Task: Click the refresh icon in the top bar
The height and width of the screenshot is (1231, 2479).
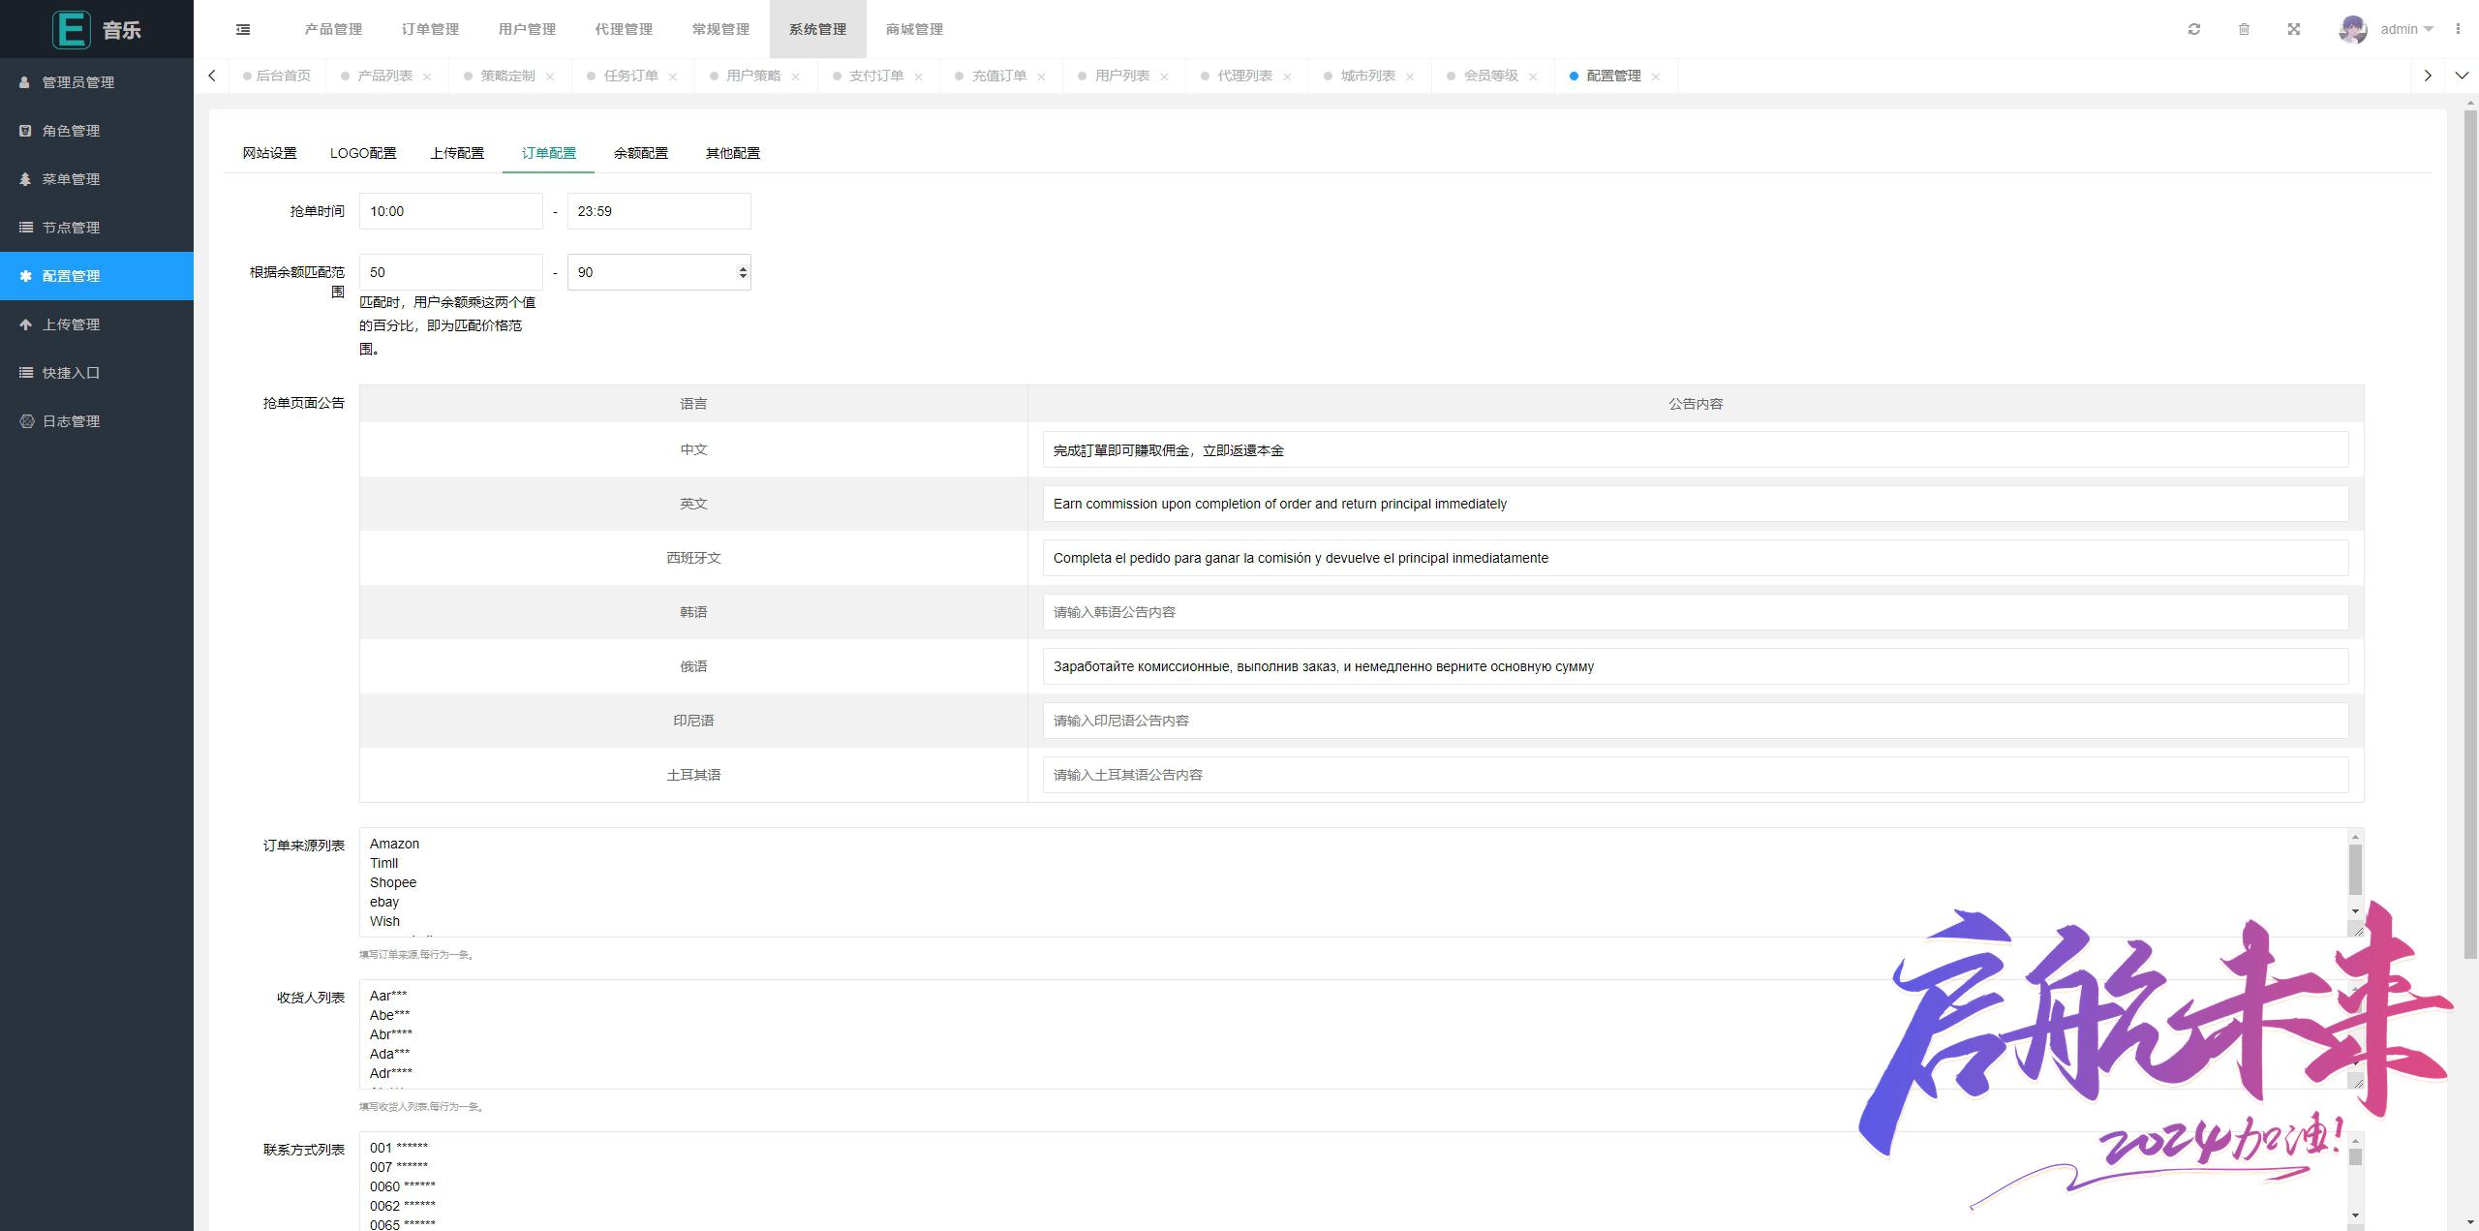Action: pyautogui.click(x=2194, y=29)
